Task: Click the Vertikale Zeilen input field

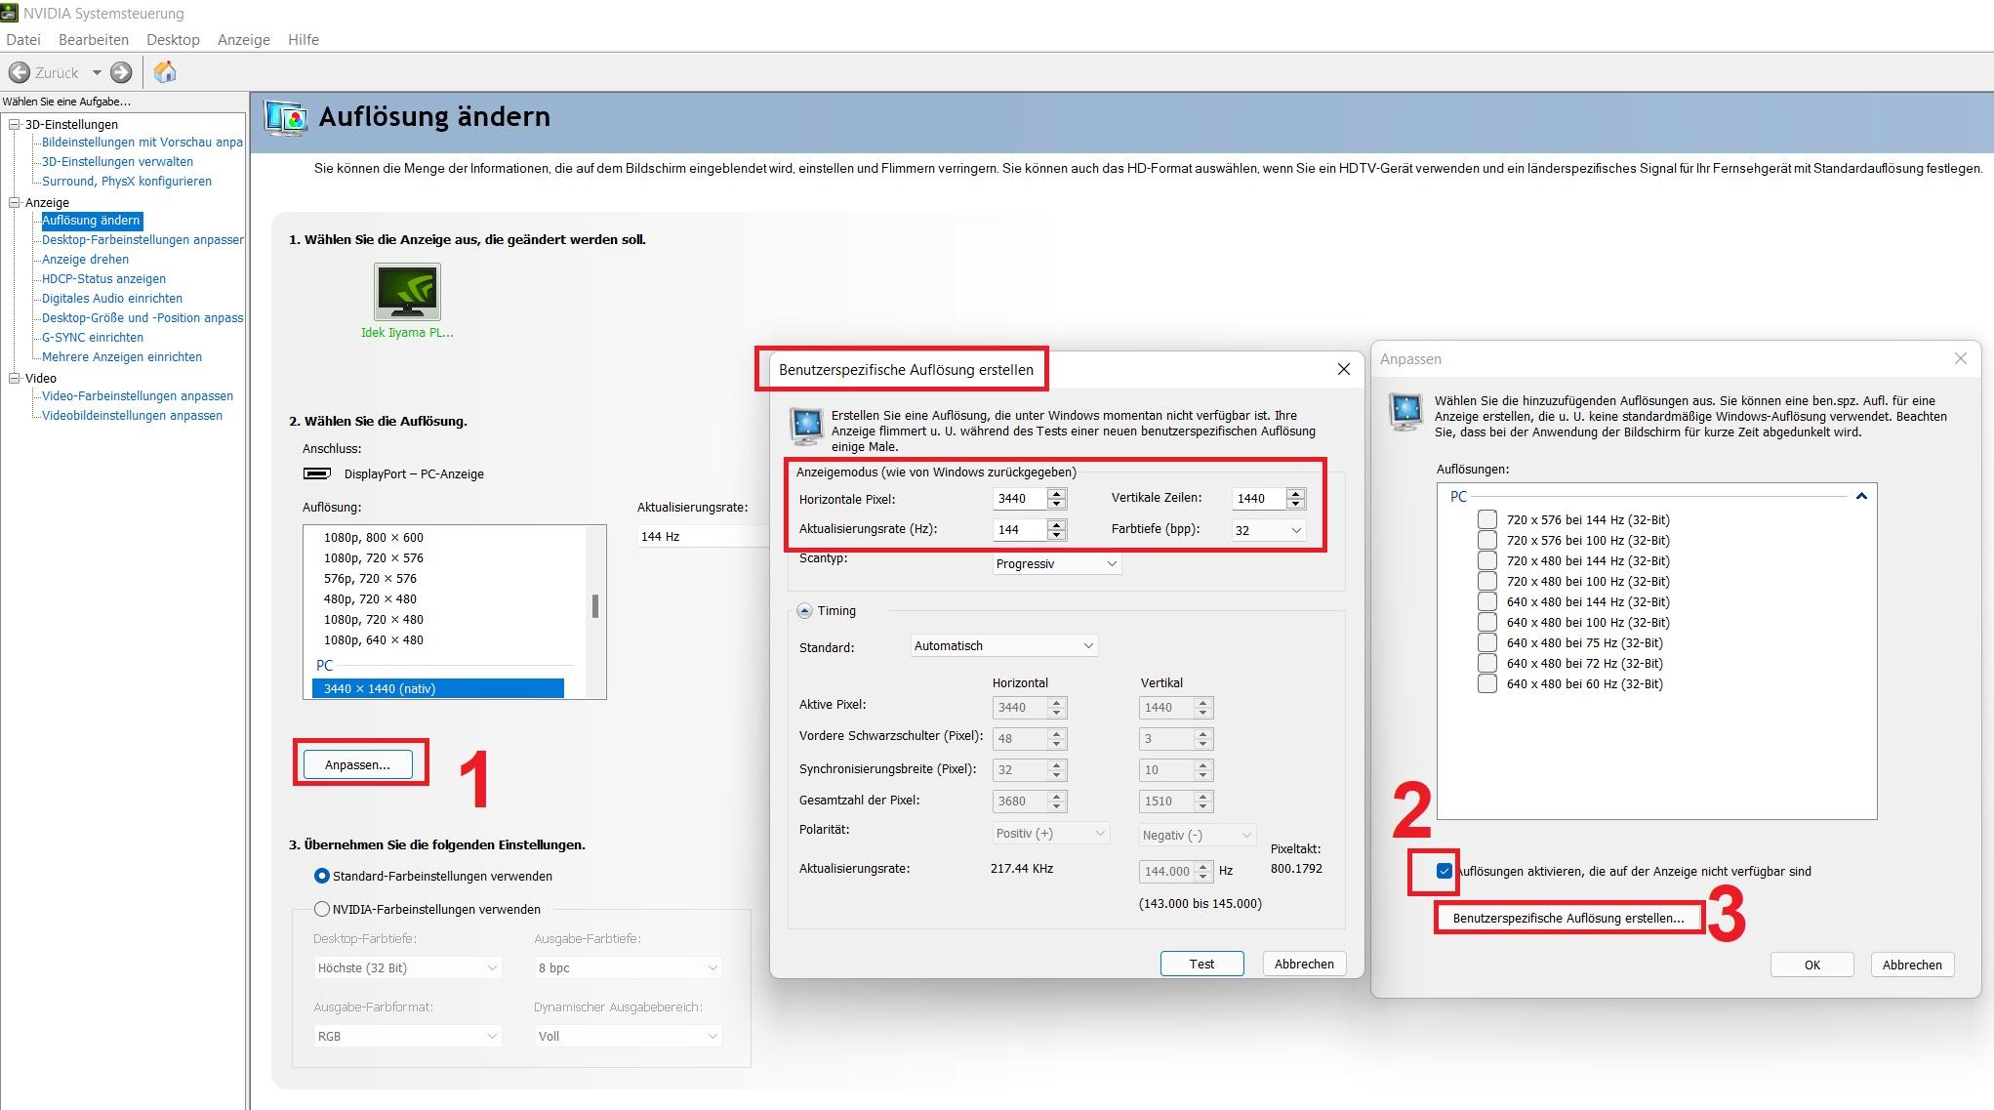Action: click(1259, 499)
